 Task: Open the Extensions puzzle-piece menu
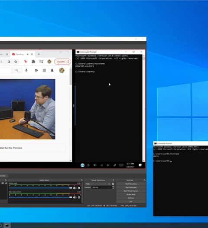coord(33,62)
